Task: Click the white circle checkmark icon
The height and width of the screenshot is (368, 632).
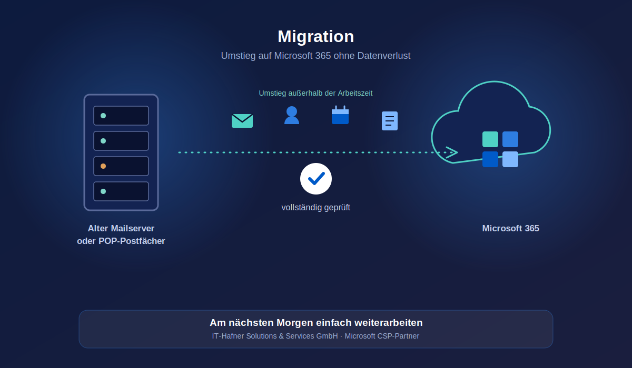Action: click(x=316, y=179)
